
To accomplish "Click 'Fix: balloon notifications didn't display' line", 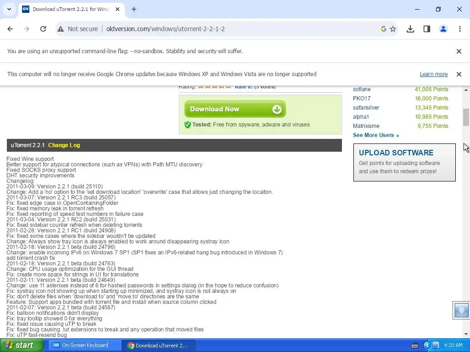I will 53,313.
